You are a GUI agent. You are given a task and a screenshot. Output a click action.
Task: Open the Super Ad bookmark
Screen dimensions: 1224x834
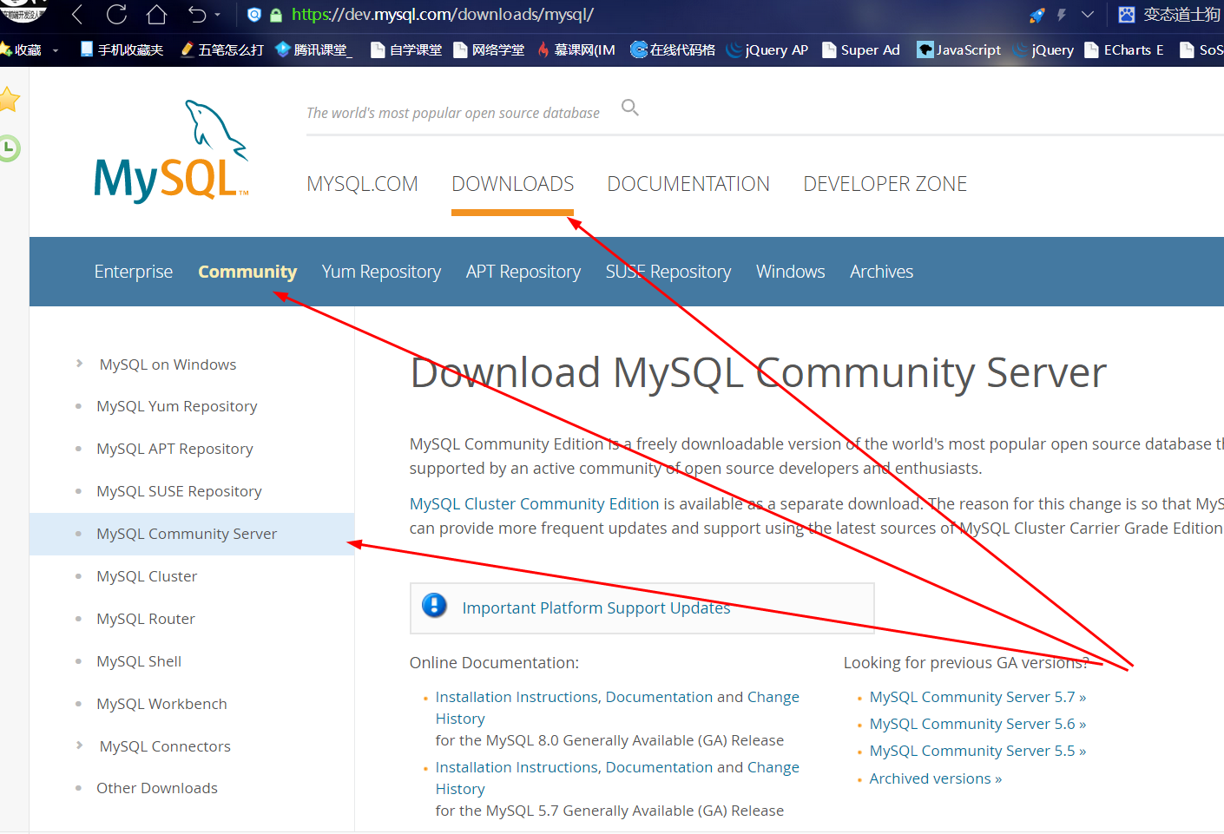click(x=860, y=49)
